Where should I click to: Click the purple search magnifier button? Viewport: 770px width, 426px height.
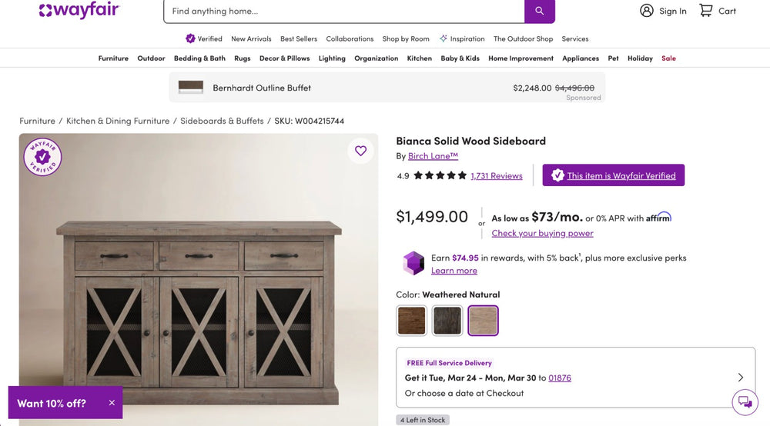click(539, 11)
